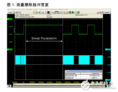Viewport: 118px width, 92px height.
Task: Open the Cursors menu
Action: (41, 10)
